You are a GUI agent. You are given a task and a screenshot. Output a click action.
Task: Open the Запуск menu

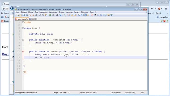[77, 12]
